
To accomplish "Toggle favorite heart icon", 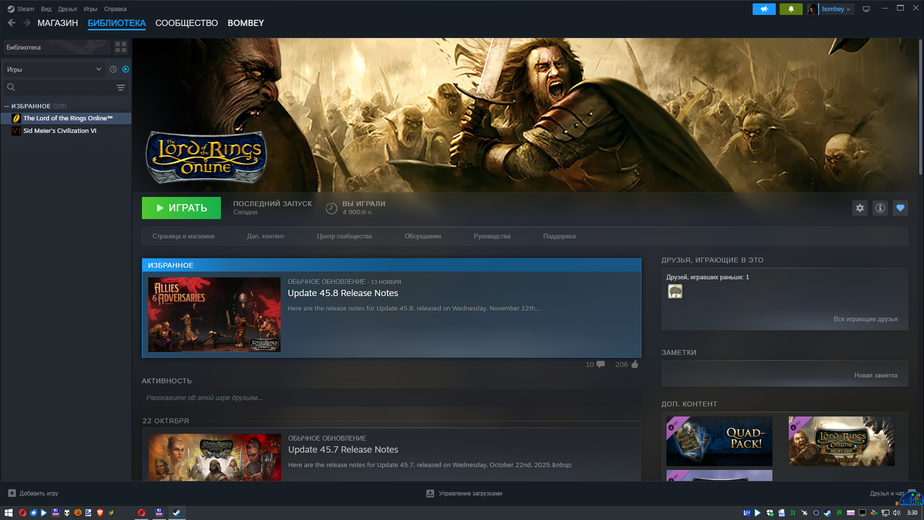I will (x=900, y=208).
